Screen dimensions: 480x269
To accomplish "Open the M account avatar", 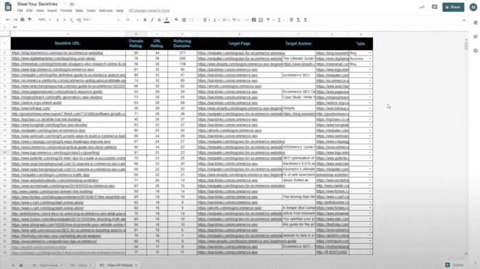I will point(473,7).
